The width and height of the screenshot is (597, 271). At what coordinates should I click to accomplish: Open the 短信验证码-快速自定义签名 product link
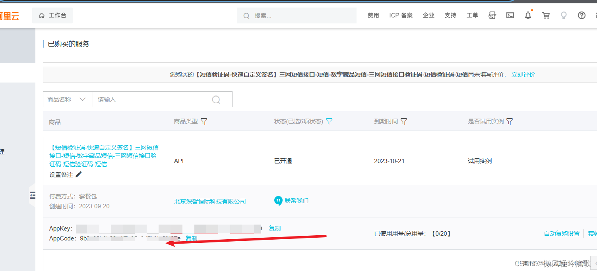click(x=104, y=156)
